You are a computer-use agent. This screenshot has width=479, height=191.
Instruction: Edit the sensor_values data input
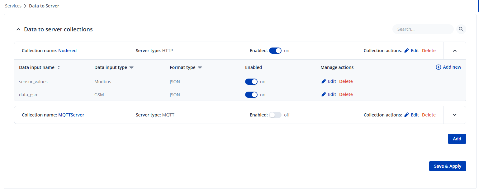click(x=332, y=81)
